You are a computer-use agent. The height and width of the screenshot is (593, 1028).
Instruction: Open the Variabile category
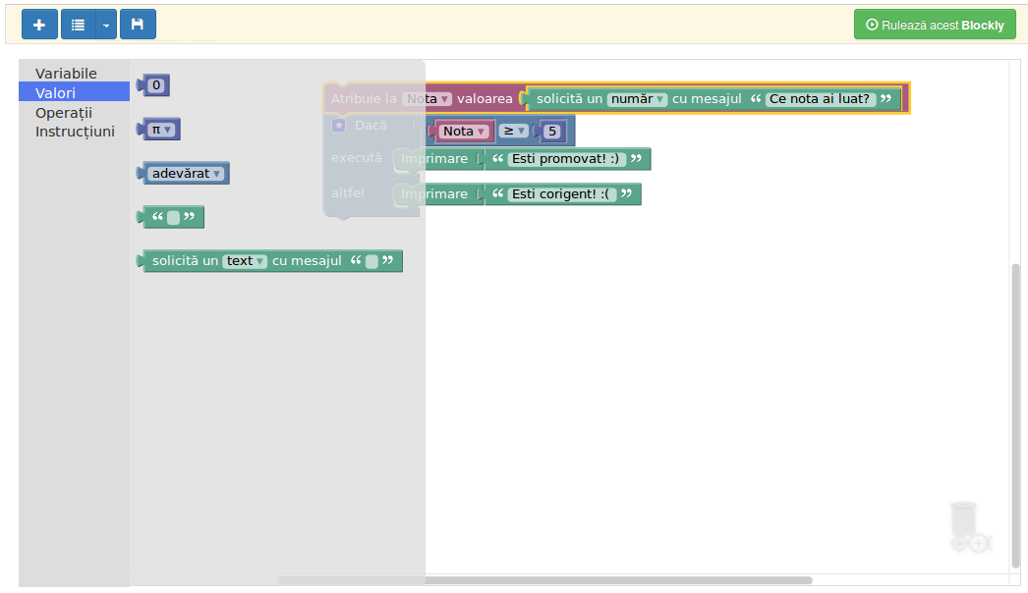(x=66, y=74)
